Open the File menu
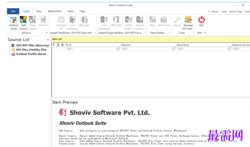 pyautogui.click(x=13, y=11)
